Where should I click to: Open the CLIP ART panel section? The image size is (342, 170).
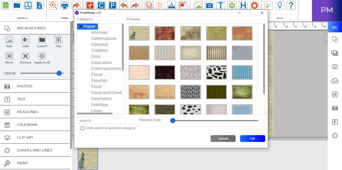point(35,137)
